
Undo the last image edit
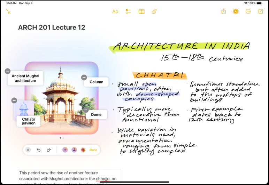(39, 150)
